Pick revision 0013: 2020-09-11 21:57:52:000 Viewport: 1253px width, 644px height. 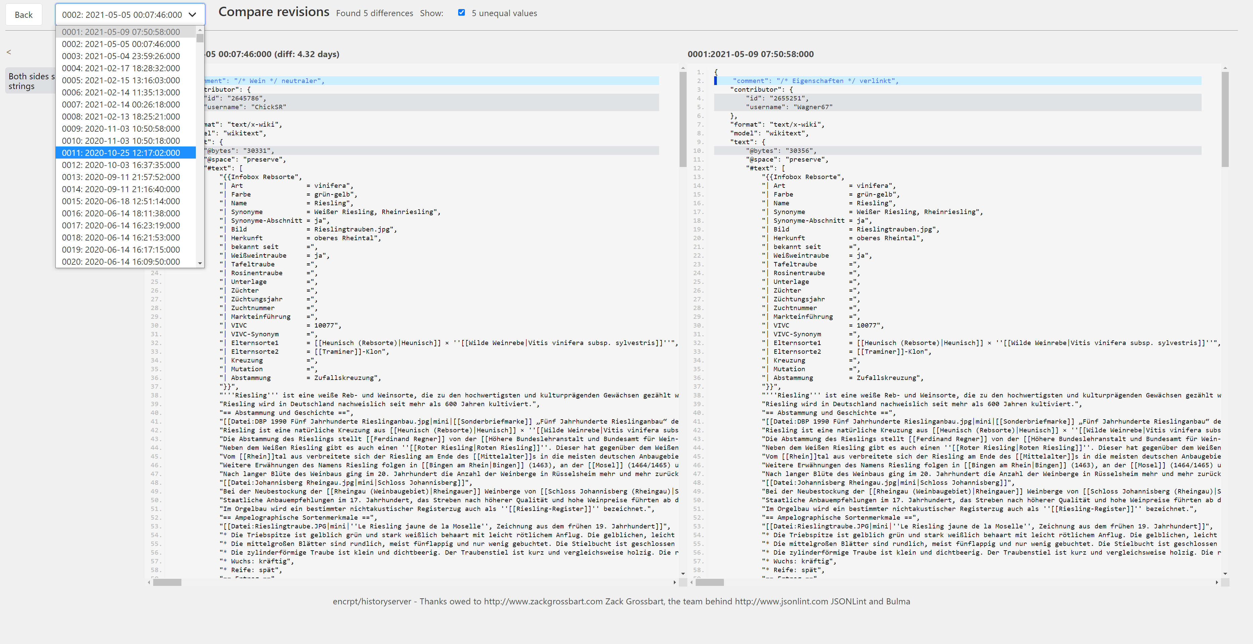pyautogui.click(x=126, y=177)
